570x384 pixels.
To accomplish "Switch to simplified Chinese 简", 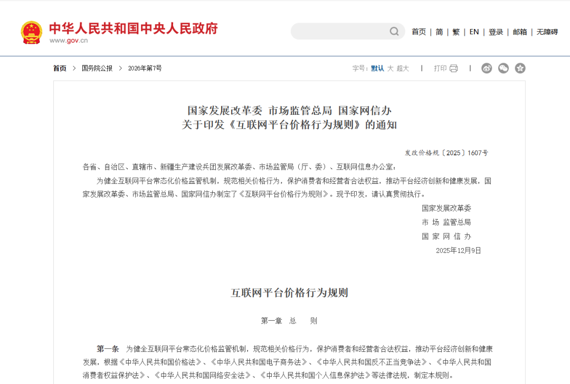I will pos(439,32).
